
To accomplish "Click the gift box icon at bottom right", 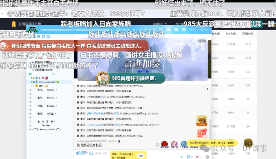I will click(x=207, y=157).
